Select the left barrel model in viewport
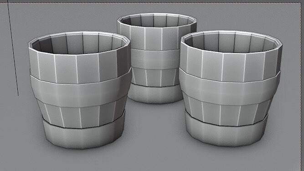 click(x=80, y=90)
